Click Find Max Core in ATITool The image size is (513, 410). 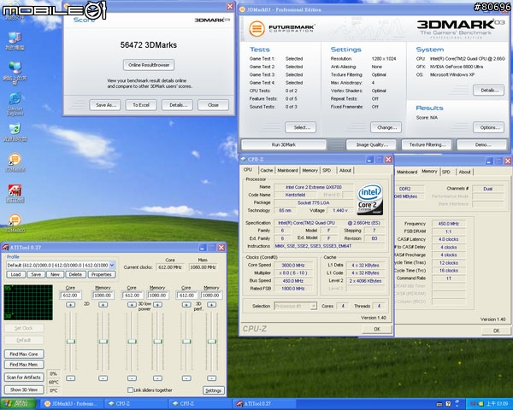[24, 354]
